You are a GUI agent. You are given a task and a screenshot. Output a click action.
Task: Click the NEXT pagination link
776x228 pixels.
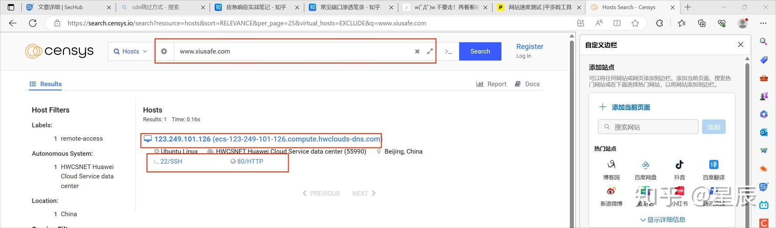[364, 193]
